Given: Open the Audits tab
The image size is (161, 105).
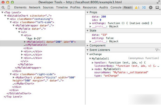Looking at the screenshot, I should coord(104,8).
